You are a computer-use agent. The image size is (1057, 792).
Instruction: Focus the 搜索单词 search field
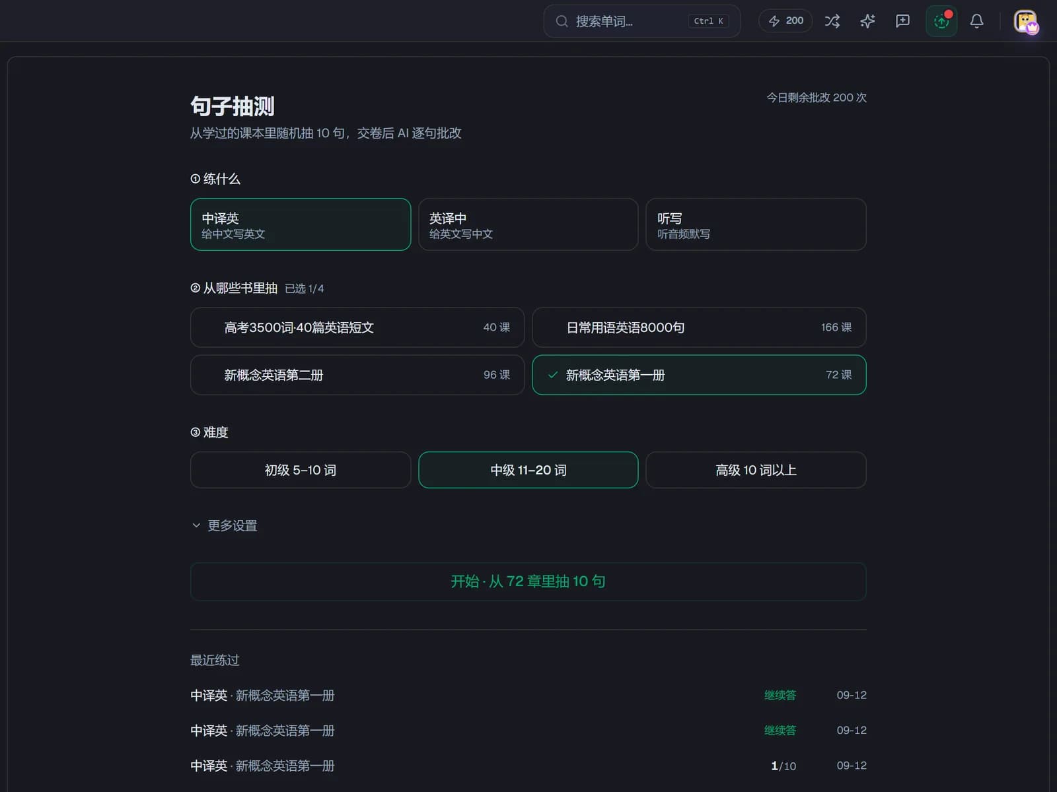641,21
